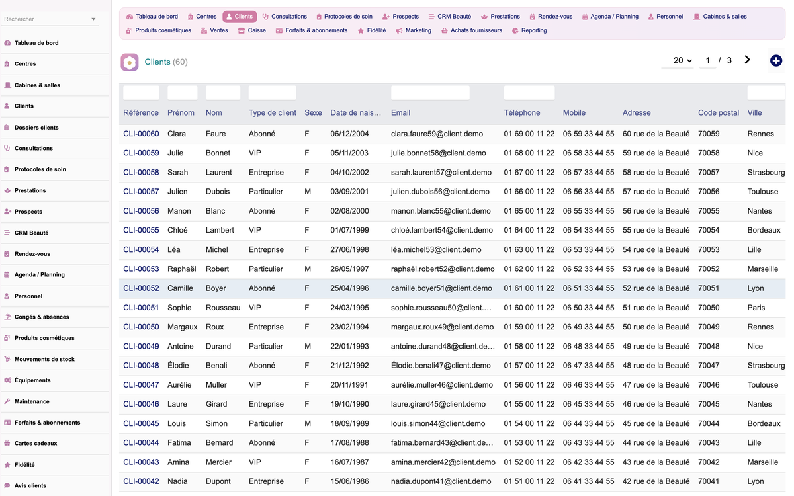
Task: Click the Dossiers clients sidebar icon
Action: pos(7,128)
